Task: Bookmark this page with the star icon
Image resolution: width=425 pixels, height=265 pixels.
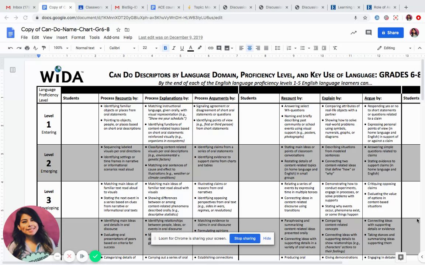Action: click(365, 18)
